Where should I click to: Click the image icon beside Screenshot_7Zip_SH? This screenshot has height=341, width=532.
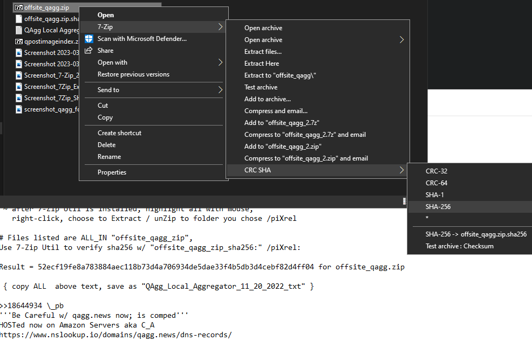click(19, 98)
